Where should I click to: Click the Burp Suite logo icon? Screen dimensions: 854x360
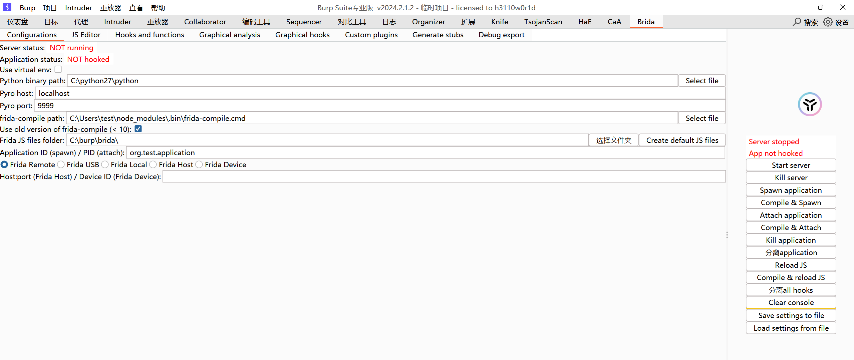click(x=7, y=7)
